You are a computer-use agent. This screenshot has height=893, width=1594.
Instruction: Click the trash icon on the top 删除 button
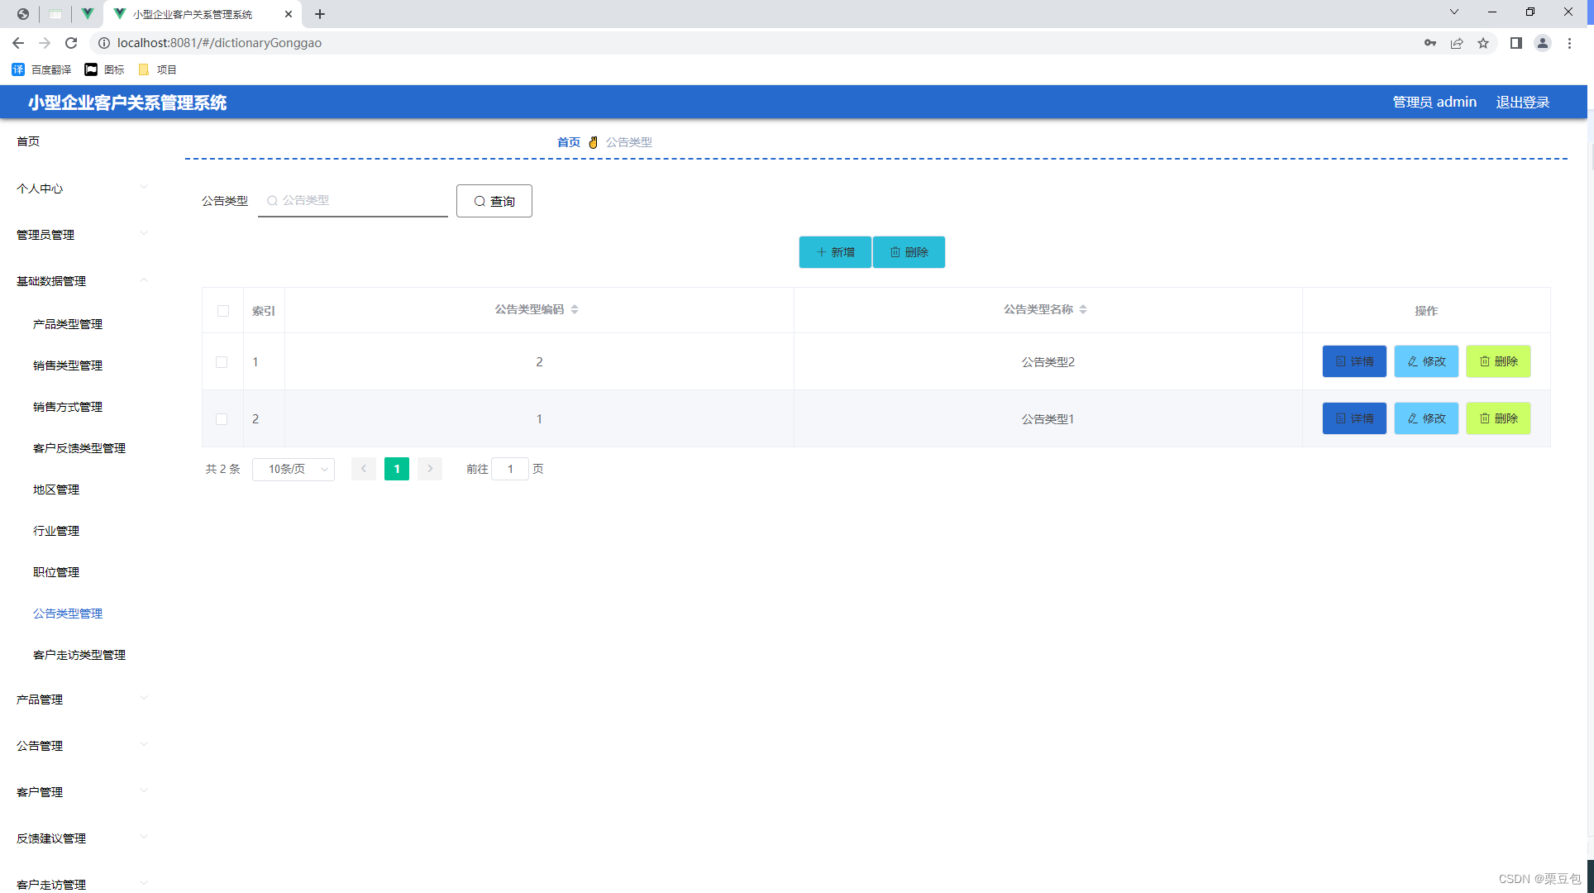pos(895,251)
